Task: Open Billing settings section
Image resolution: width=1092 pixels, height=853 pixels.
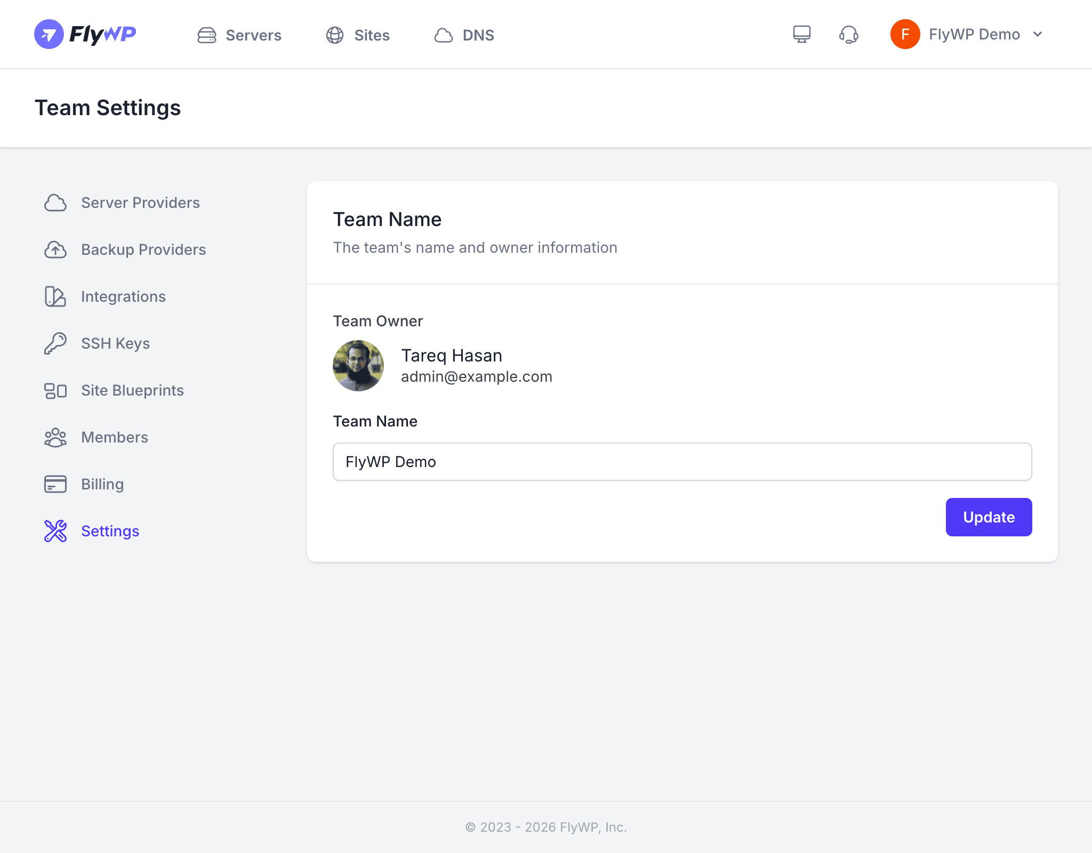Action: pyautogui.click(x=102, y=484)
